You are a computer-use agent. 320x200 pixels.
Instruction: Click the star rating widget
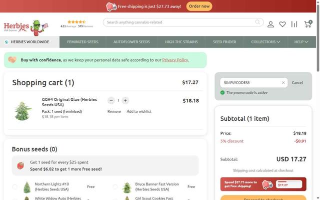(x=76, y=24)
